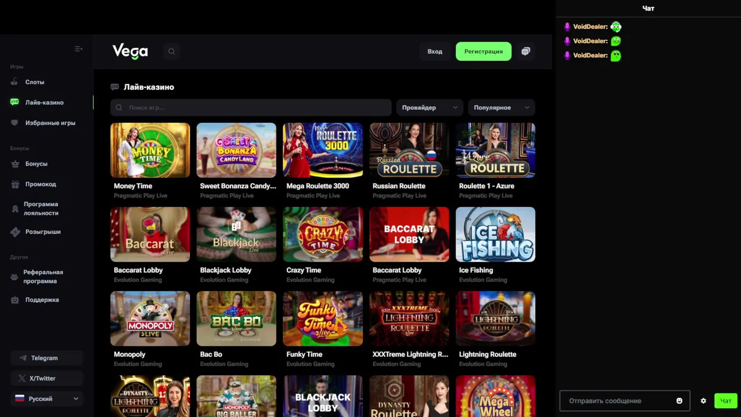Click the Реферальная программа icon

click(x=14, y=277)
